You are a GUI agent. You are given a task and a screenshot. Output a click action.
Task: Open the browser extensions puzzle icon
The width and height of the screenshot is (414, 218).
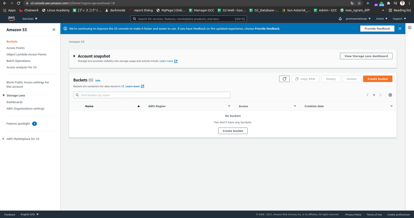(388, 3)
